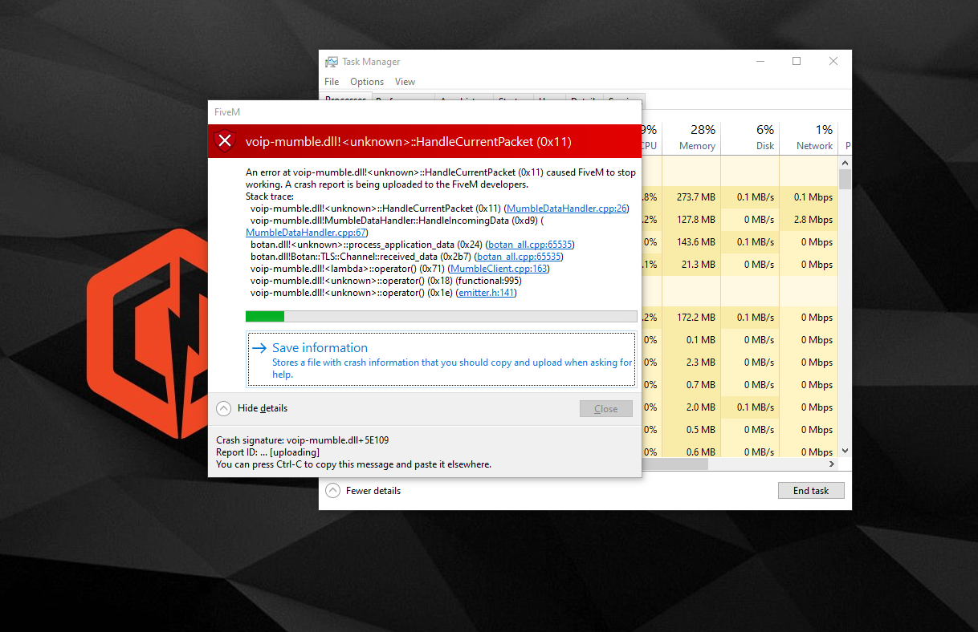Select the row with 273.7 MB memory

740,196
